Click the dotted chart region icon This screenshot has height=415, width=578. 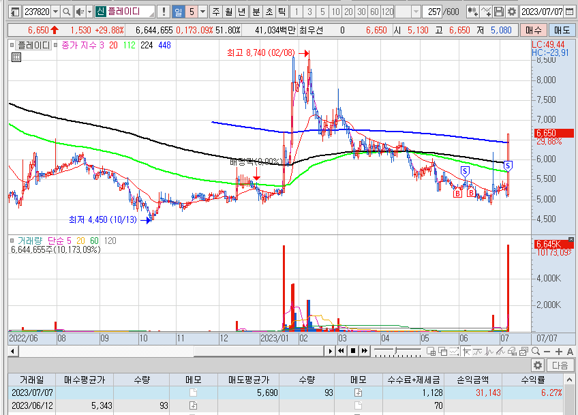[x=454, y=351]
